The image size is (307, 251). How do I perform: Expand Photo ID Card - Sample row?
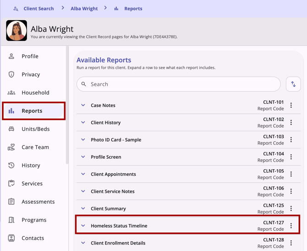coord(83,139)
